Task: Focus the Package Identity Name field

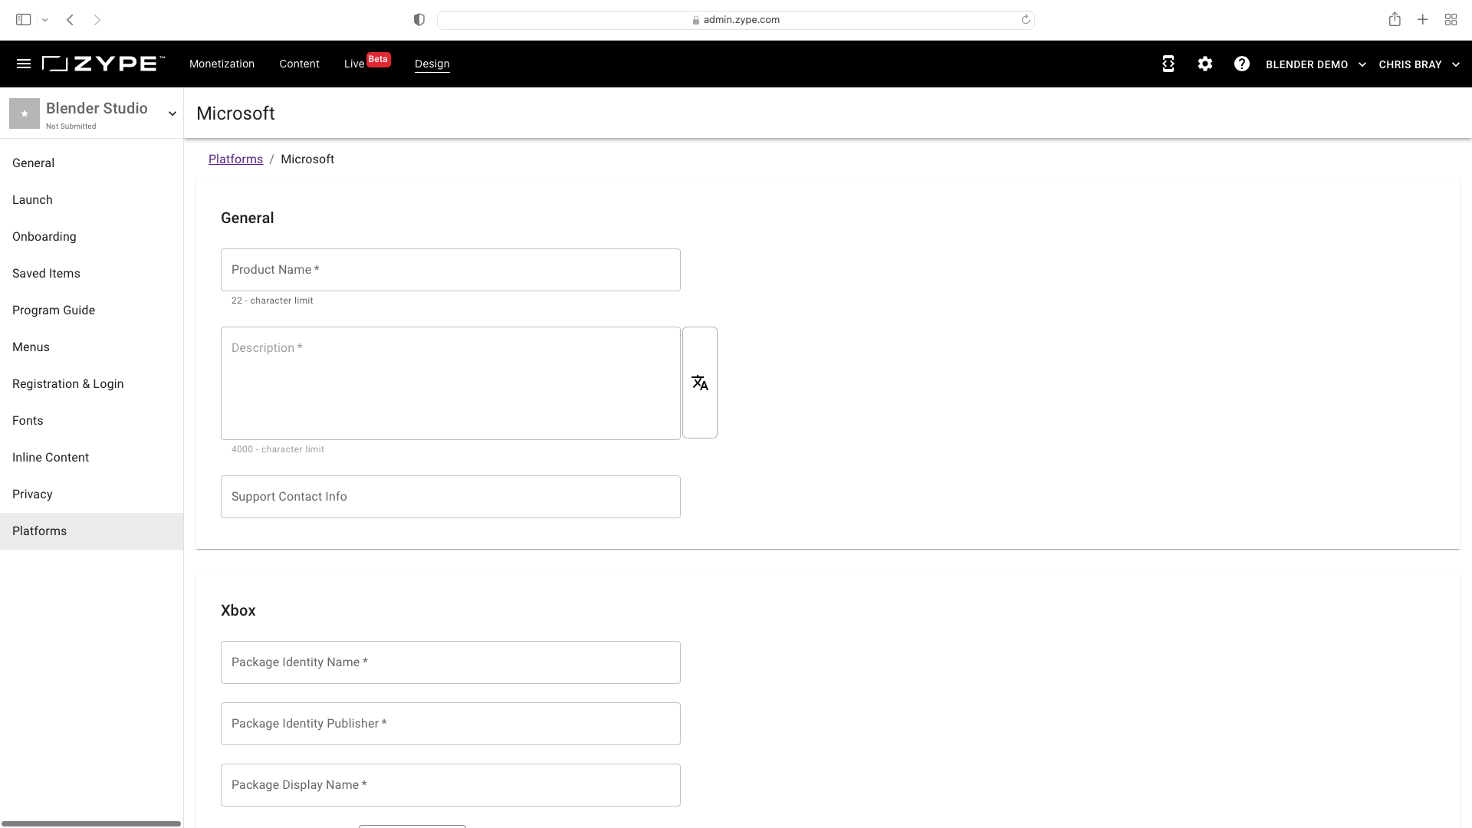Action: [451, 662]
